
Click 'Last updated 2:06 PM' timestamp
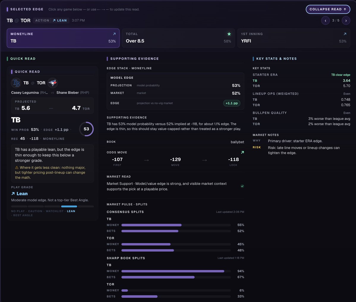[x=230, y=212]
